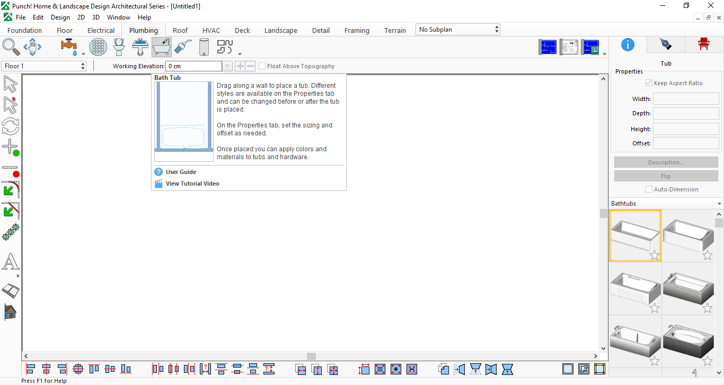Screen dimensions: 724x385
Task: Click View Tutorial Video link
Action: pos(192,184)
